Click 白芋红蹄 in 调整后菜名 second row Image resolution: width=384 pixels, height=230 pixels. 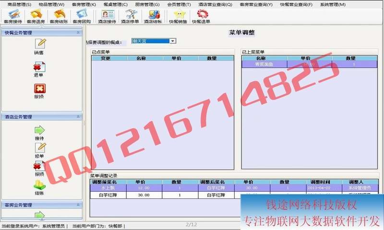(216, 195)
